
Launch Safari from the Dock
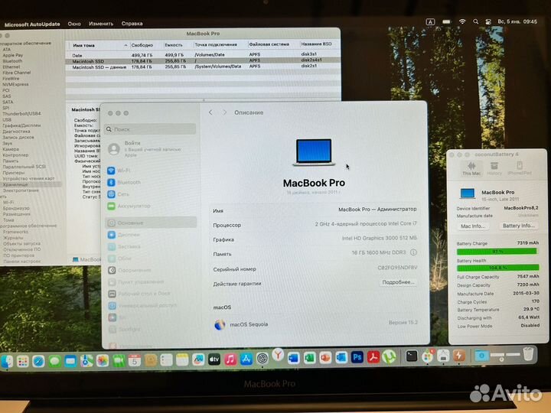[x=38, y=361]
